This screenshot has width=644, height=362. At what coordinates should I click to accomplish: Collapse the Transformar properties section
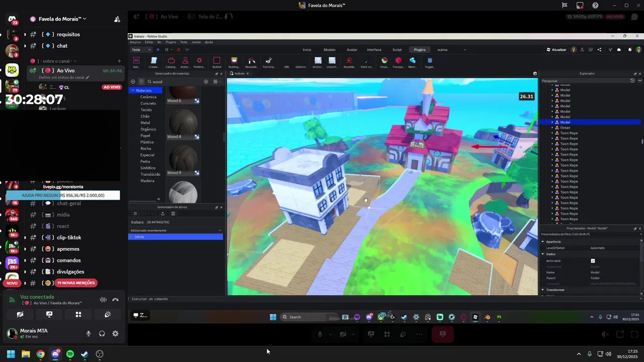543,290
